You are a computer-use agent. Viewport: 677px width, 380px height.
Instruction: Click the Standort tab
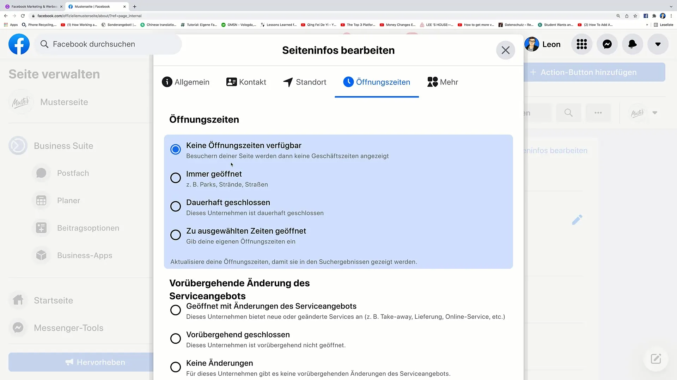point(305,82)
